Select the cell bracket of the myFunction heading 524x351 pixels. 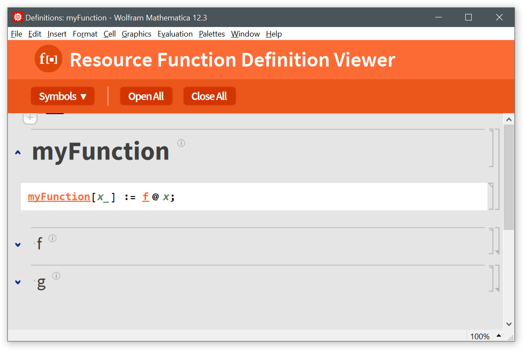click(x=491, y=148)
